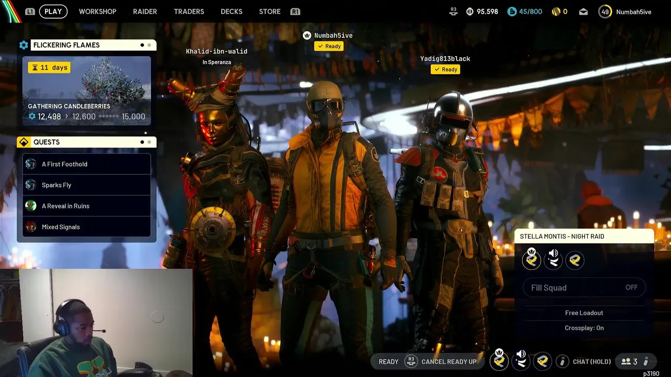Open the level 49 player badge
Viewport: 671px width, 377px height.
[605, 12]
